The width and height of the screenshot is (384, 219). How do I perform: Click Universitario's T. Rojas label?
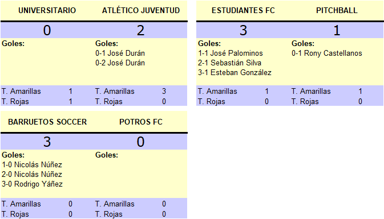(15, 101)
